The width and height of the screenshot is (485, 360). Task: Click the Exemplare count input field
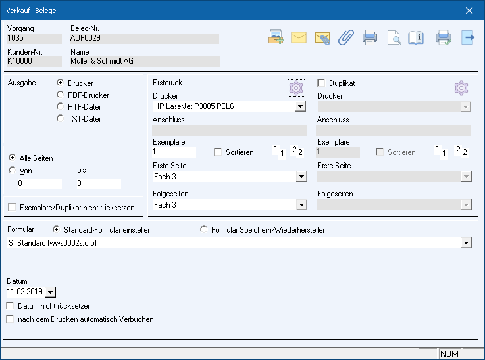coord(178,152)
